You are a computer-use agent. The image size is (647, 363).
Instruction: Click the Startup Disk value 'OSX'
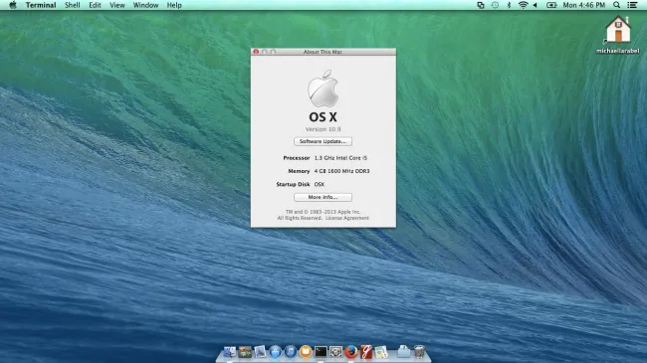point(320,184)
